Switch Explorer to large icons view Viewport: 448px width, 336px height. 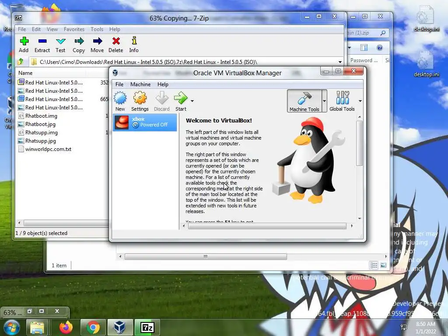pyautogui.click(x=383, y=266)
